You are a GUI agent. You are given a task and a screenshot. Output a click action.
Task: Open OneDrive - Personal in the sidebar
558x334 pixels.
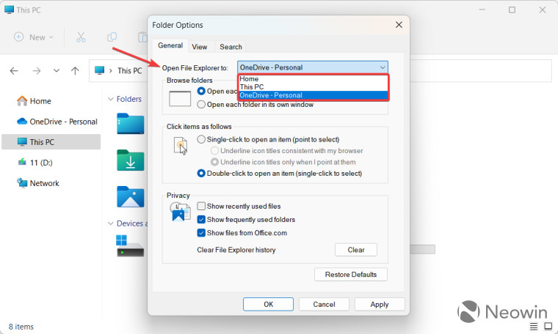point(51,122)
